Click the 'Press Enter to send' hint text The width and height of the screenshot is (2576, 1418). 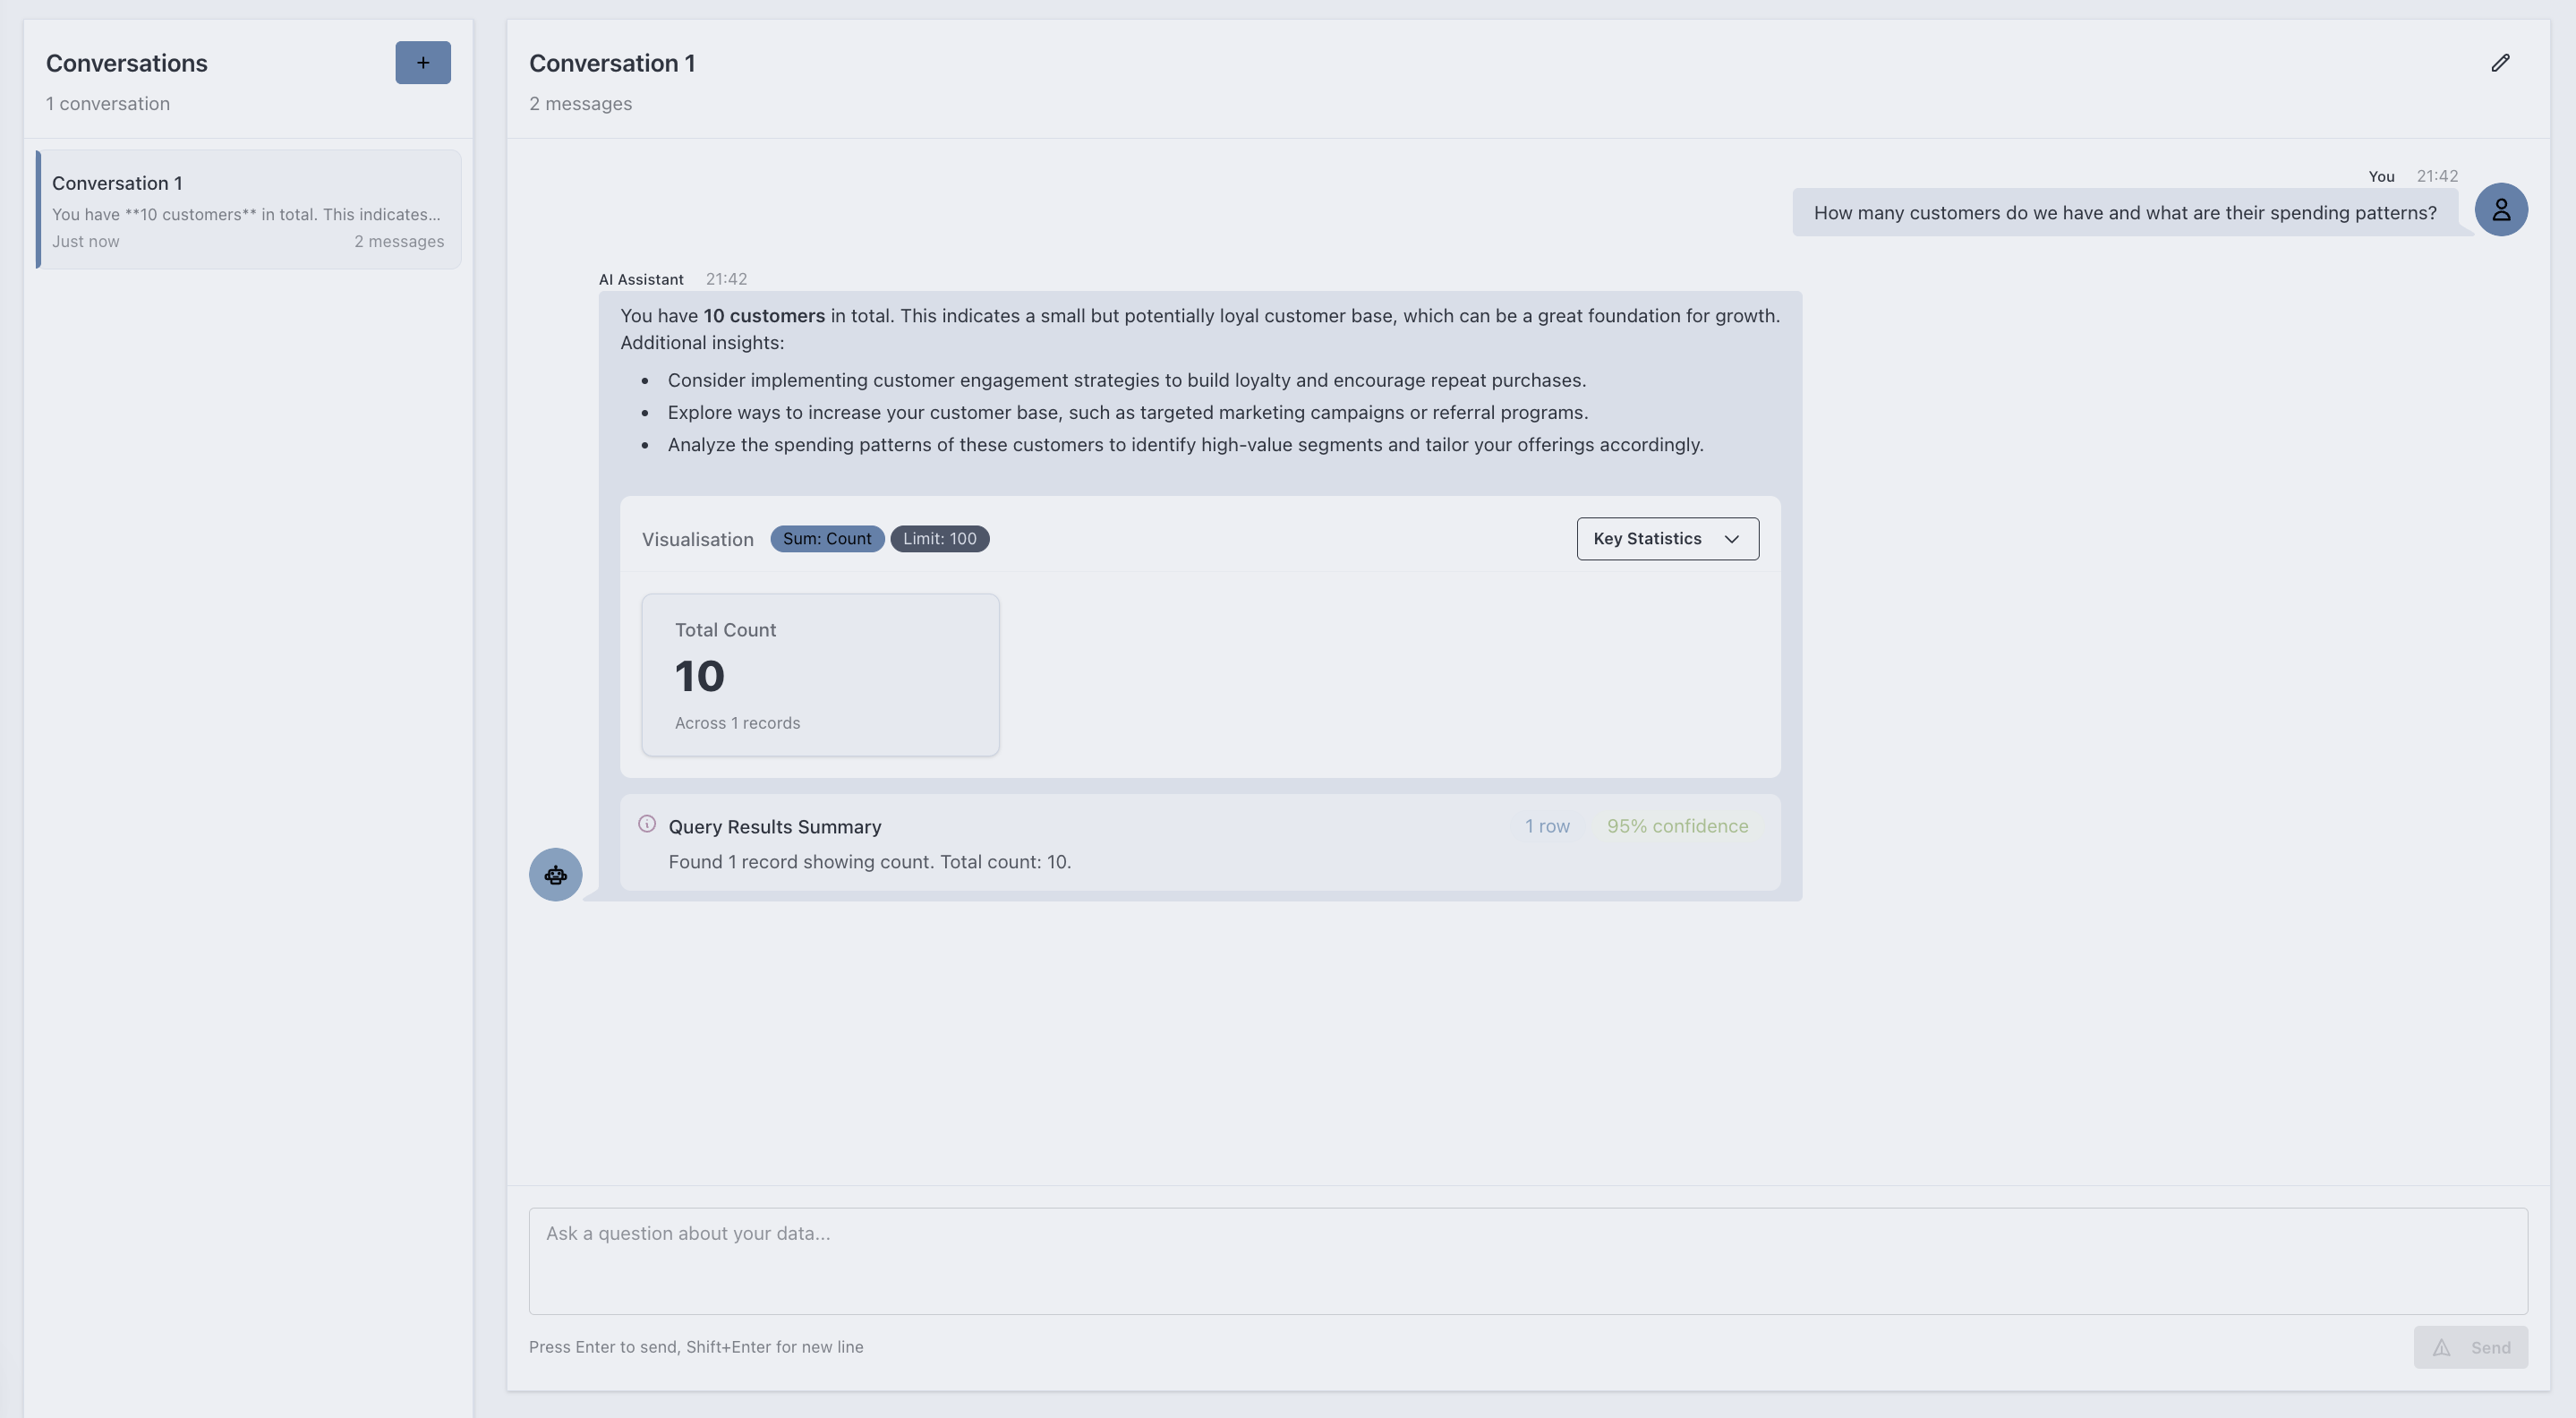point(696,1347)
